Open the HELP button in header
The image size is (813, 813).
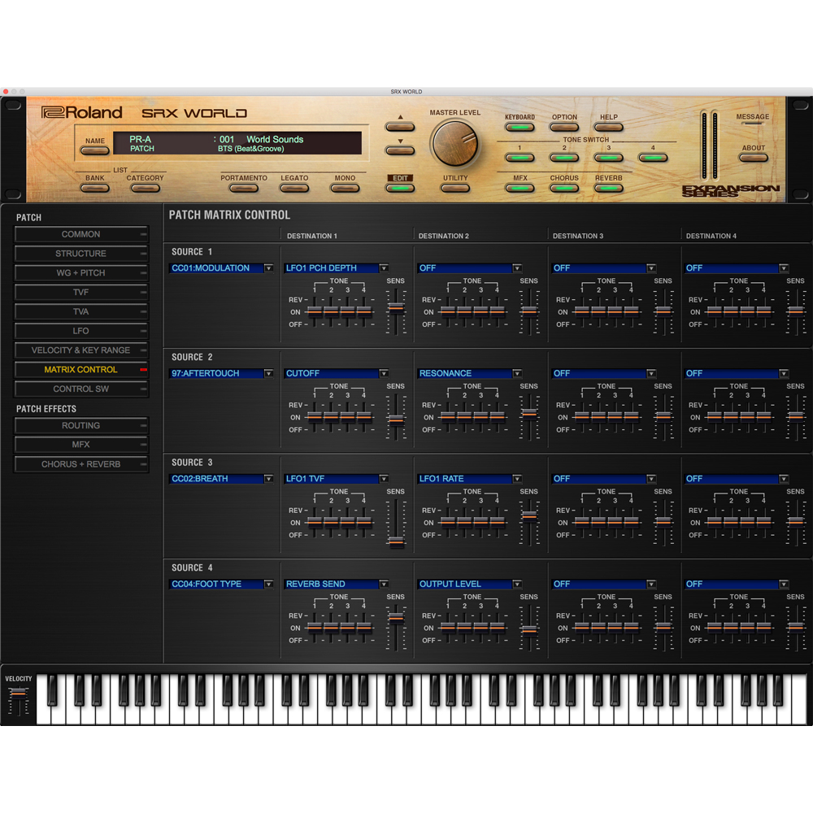[608, 127]
